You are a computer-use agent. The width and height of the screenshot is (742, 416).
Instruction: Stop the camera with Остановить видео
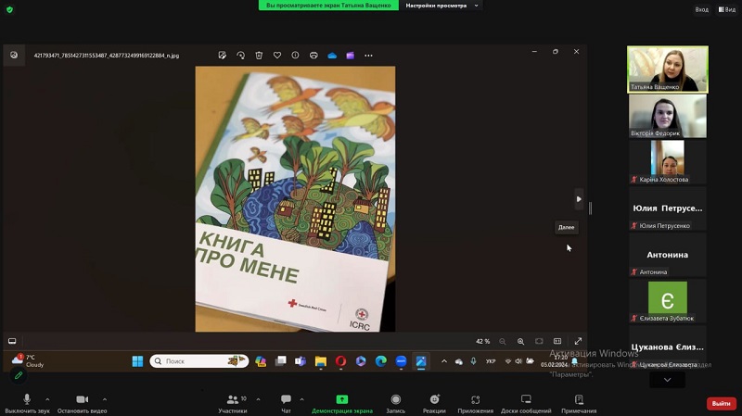pos(82,404)
